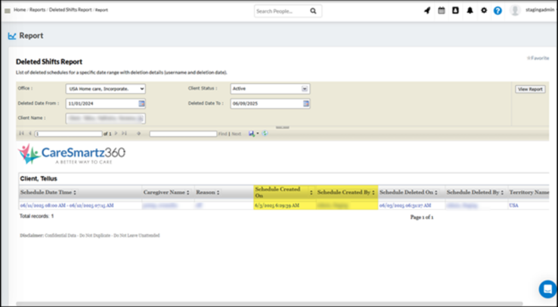Click the Client, Tellus group header

point(38,178)
